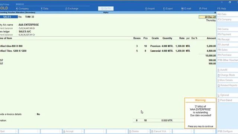Viewport: 238px width, 134px height.
Task: Select the SALES voucher type label
Action: coord(9,17)
